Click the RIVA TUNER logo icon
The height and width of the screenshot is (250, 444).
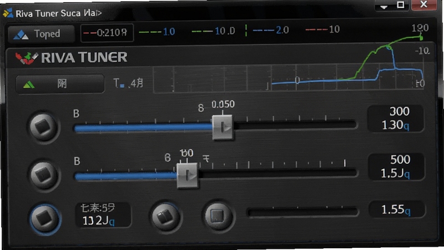(x=26, y=58)
